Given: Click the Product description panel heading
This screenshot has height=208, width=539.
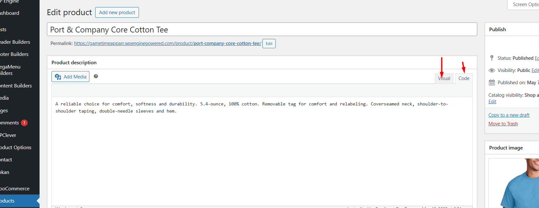Looking at the screenshot, I should point(74,63).
